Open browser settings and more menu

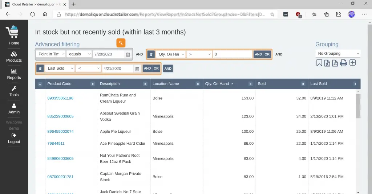coord(364,14)
